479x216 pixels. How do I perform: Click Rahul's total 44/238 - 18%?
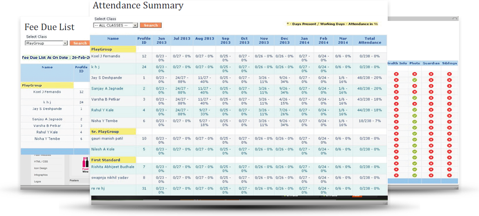click(370, 110)
